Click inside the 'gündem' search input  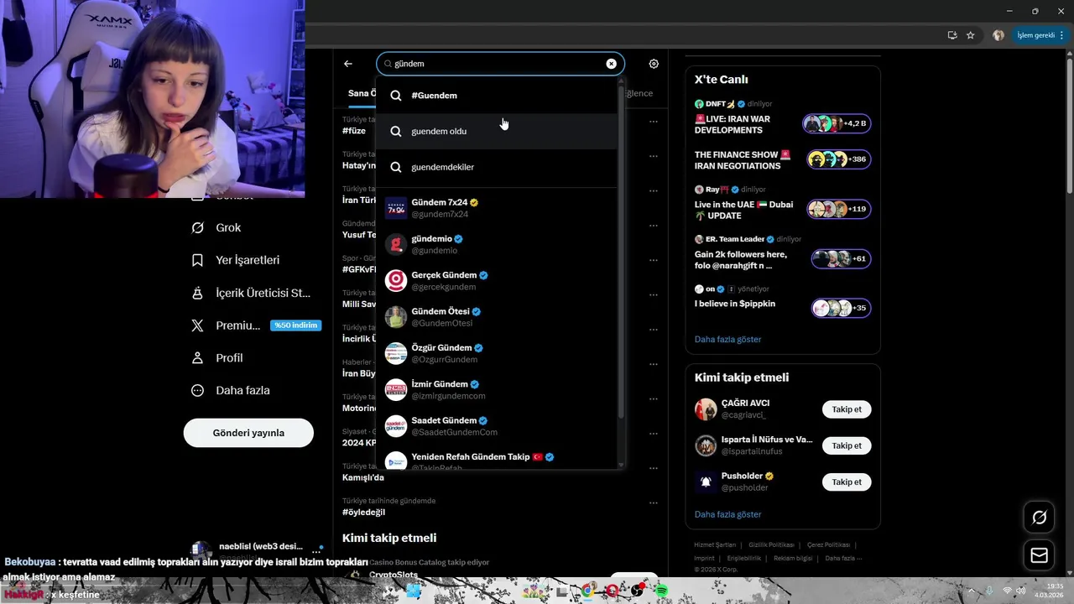(x=499, y=64)
